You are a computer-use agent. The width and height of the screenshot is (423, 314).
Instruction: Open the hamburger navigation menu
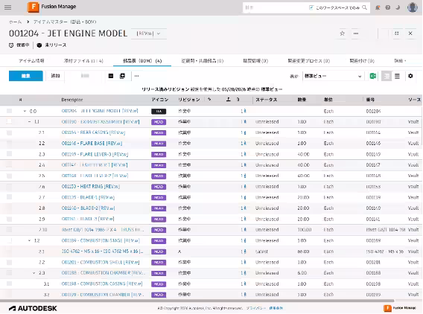click(8, 7)
